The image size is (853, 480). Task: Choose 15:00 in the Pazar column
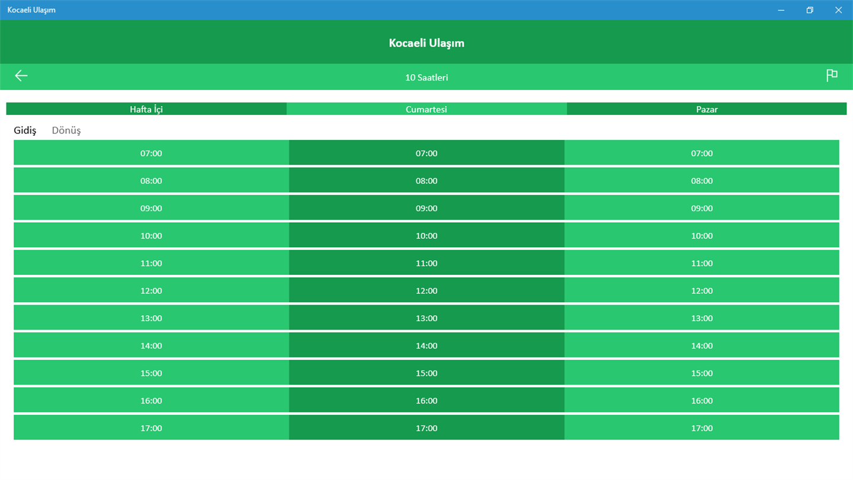(702, 373)
